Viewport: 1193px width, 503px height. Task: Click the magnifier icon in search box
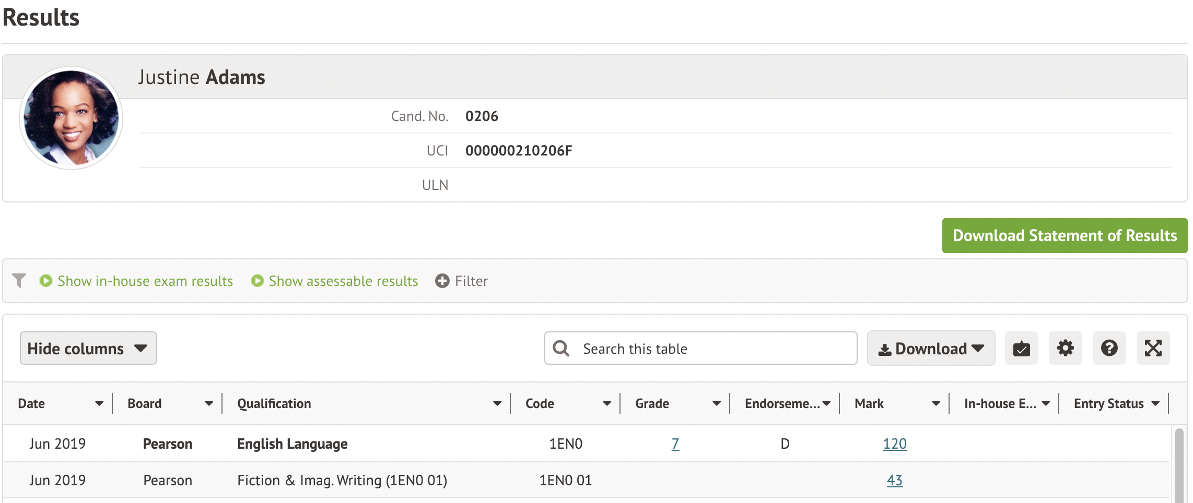[561, 348]
